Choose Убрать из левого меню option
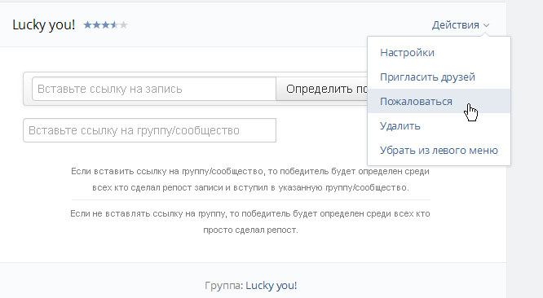543x298 pixels. click(x=439, y=150)
